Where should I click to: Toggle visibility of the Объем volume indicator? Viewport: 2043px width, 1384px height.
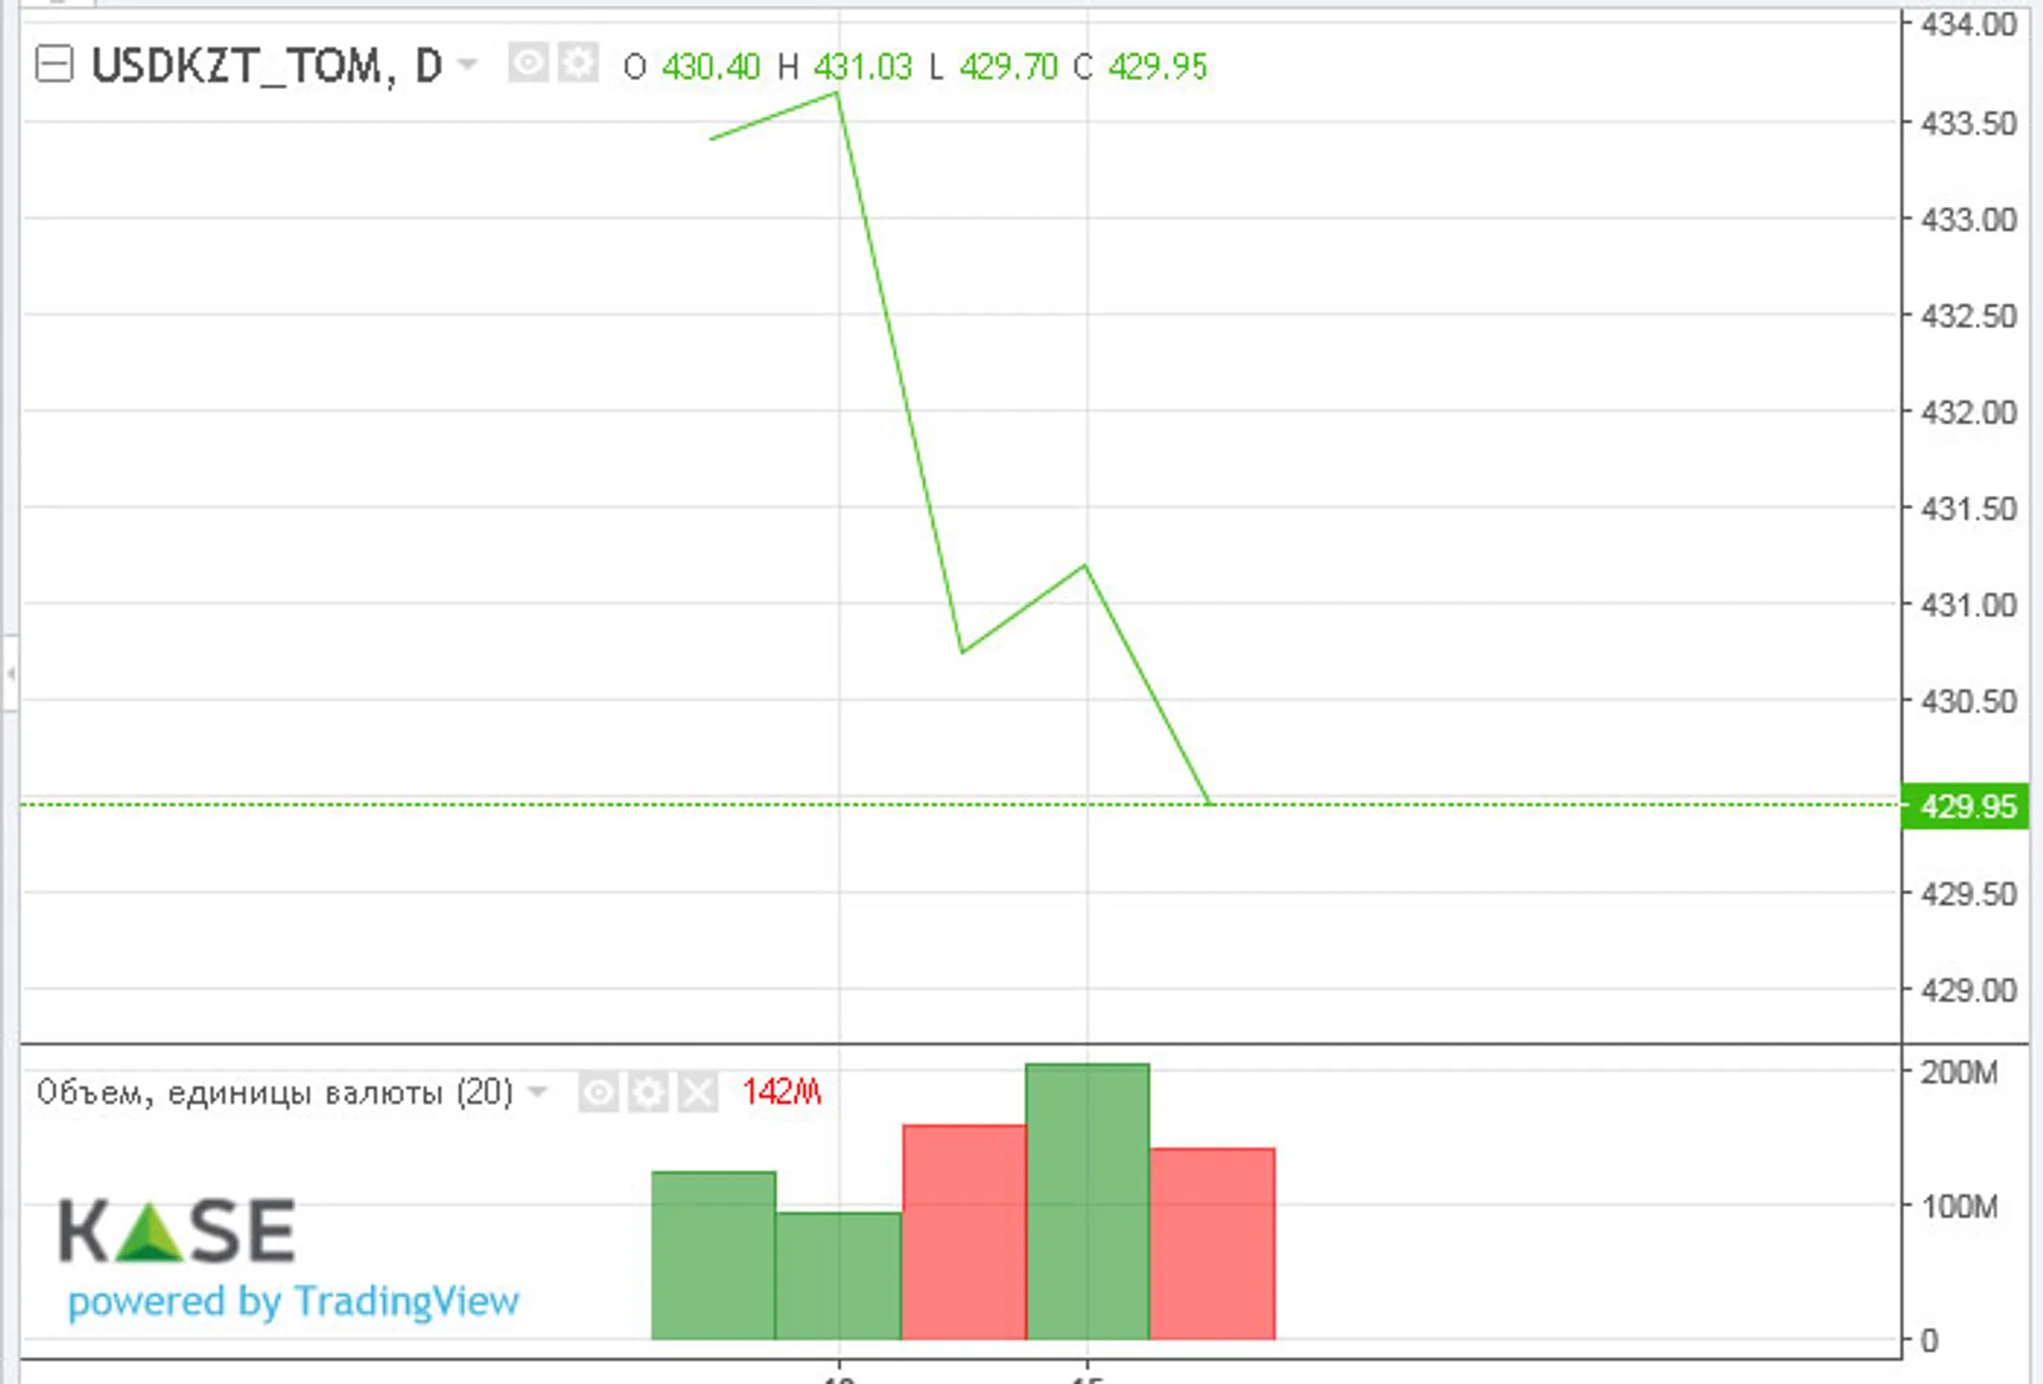[599, 1094]
